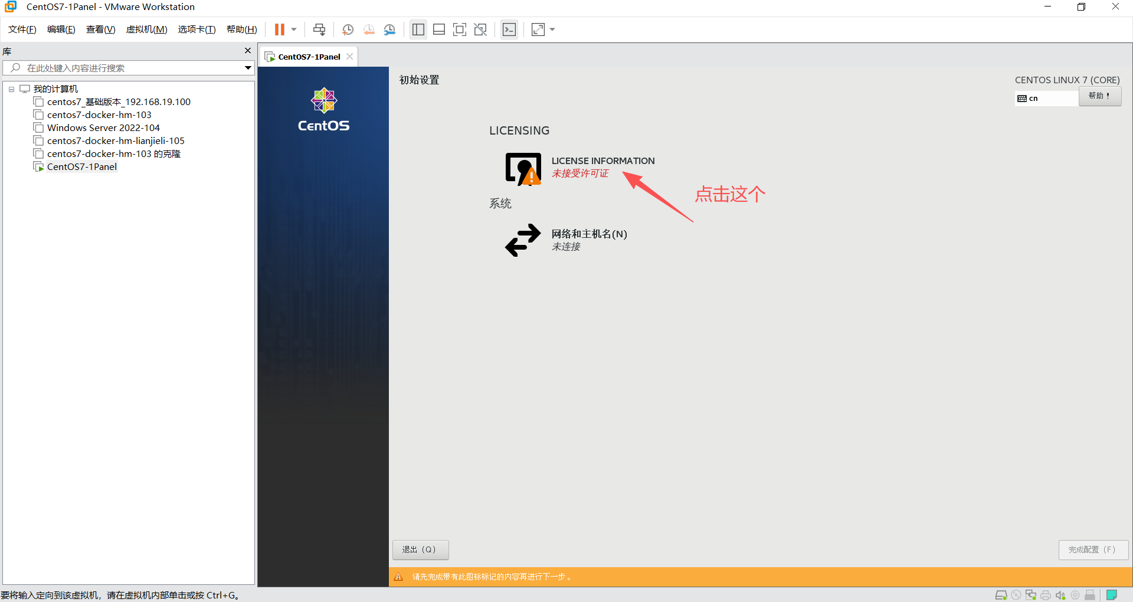Image resolution: width=1133 pixels, height=602 pixels.
Task: Open the power options dropdown arrow
Action: coord(294,30)
